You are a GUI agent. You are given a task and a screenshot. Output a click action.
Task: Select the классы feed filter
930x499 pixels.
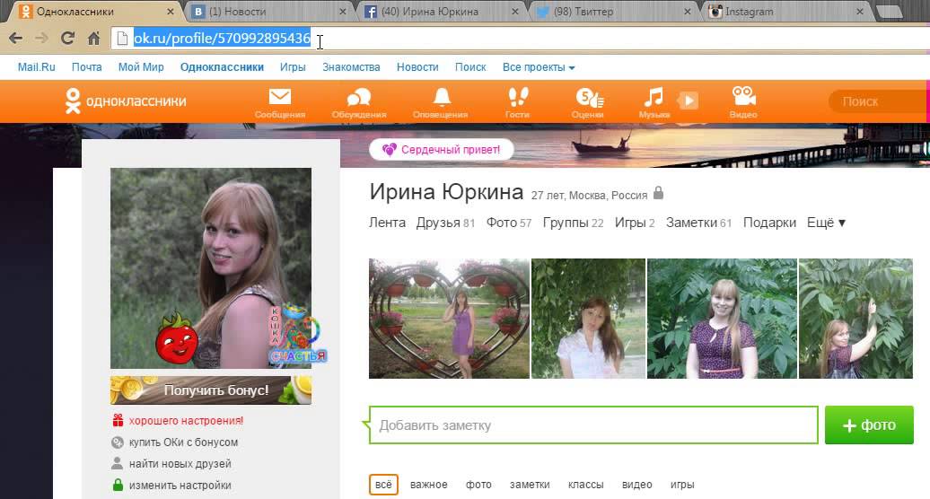586,484
